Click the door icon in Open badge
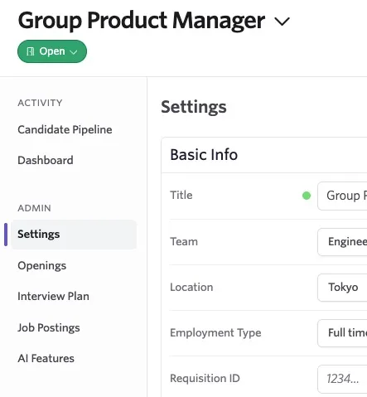 pyautogui.click(x=31, y=51)
